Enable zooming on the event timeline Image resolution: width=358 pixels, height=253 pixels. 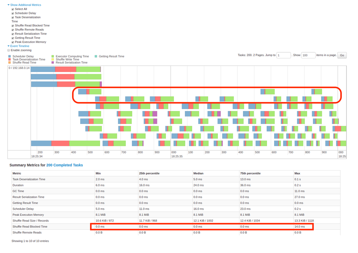pos(9,51)
